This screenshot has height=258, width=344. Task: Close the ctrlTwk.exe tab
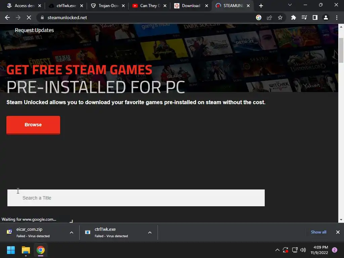(x=82, y=6)
